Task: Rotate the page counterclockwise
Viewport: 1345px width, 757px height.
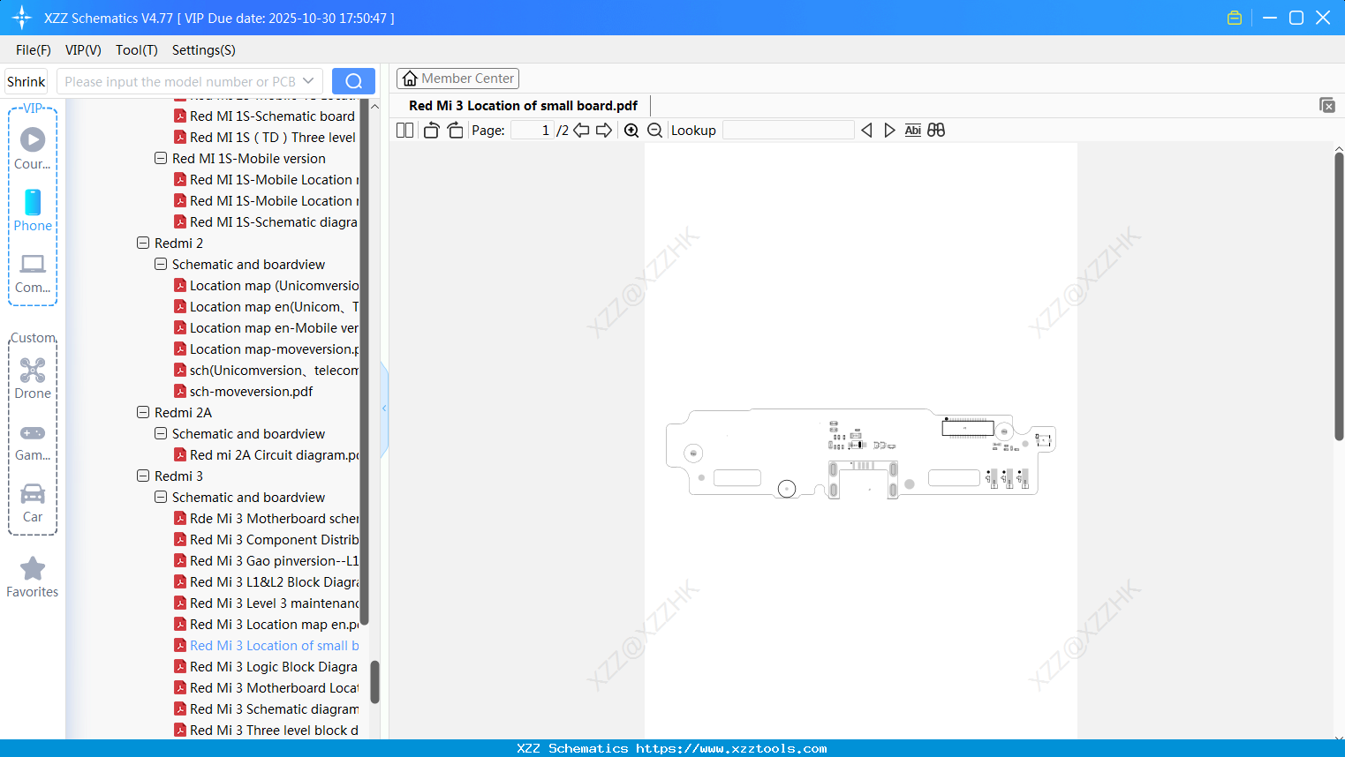Action: coord(430,130)
